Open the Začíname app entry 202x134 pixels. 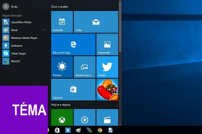coord(24,46)
